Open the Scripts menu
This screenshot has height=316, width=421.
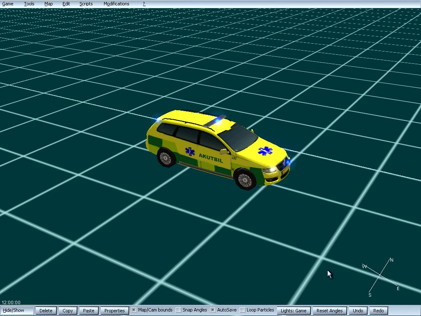point(86,4)
